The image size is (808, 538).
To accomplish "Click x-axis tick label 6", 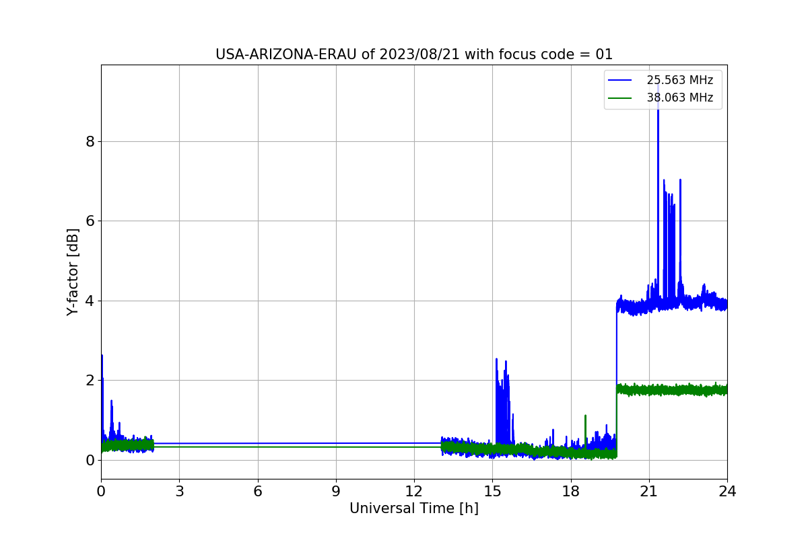I will point(258,491).
